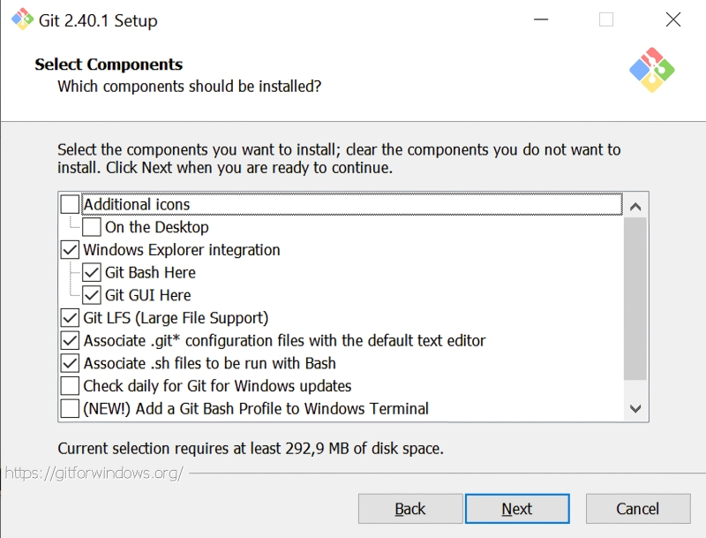Screen dimensions: 706x538
Task: Open the gitforwindows.org link
Action: [x=94, y=473]
